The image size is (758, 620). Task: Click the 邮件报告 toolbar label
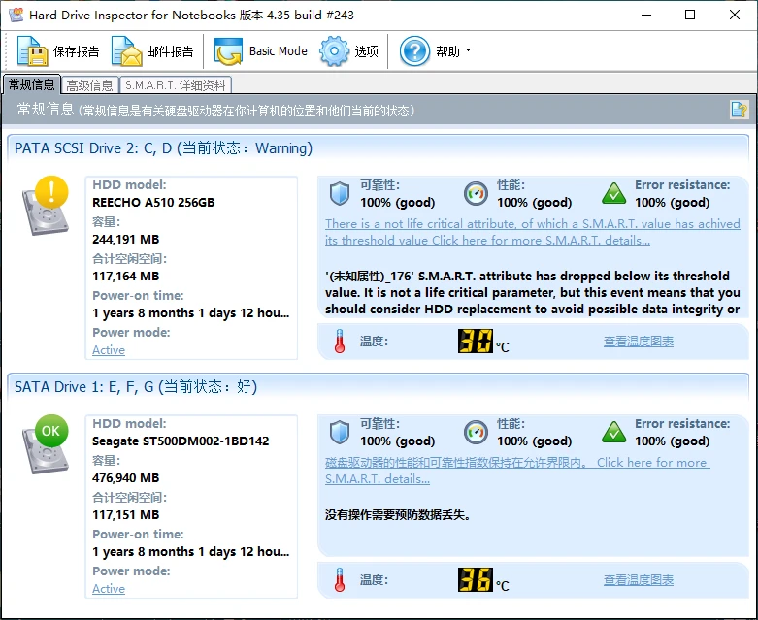click(170, 51)
